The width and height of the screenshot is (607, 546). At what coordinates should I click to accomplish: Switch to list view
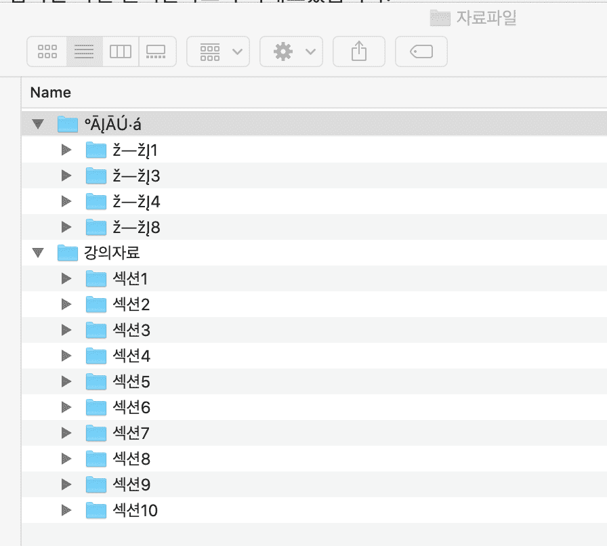pos(85,51)
